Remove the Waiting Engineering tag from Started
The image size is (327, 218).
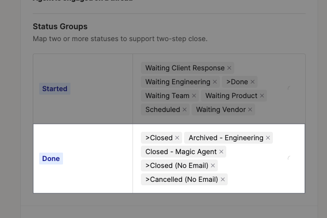[215, 82]
